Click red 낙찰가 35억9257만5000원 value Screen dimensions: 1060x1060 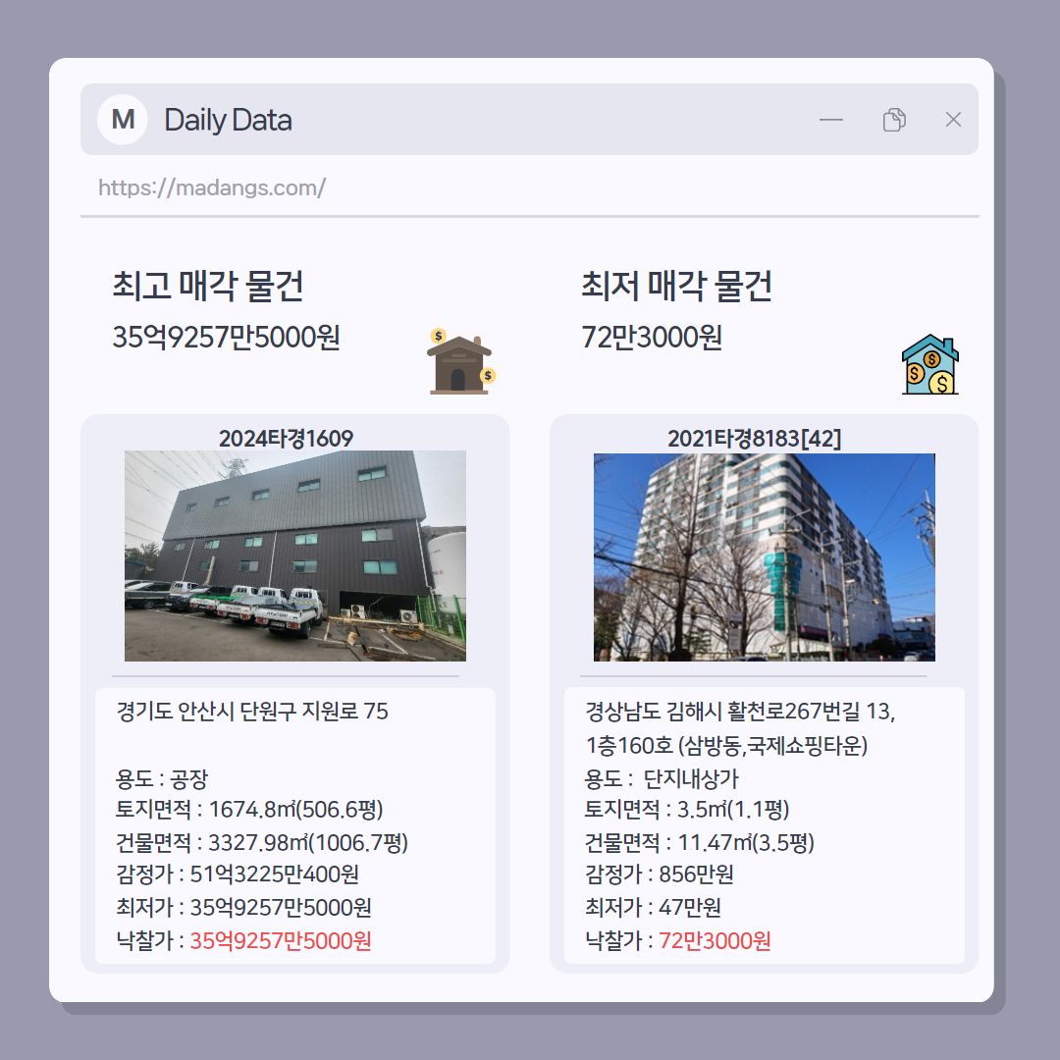point(281,940)
